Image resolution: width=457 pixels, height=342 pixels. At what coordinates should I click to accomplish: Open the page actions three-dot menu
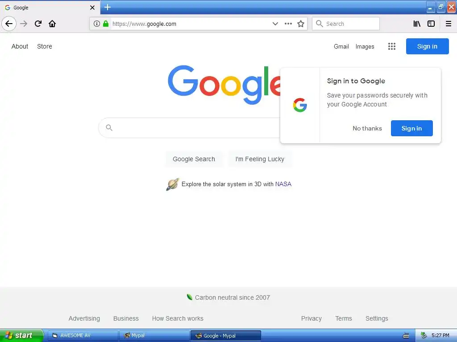point(288,24)
